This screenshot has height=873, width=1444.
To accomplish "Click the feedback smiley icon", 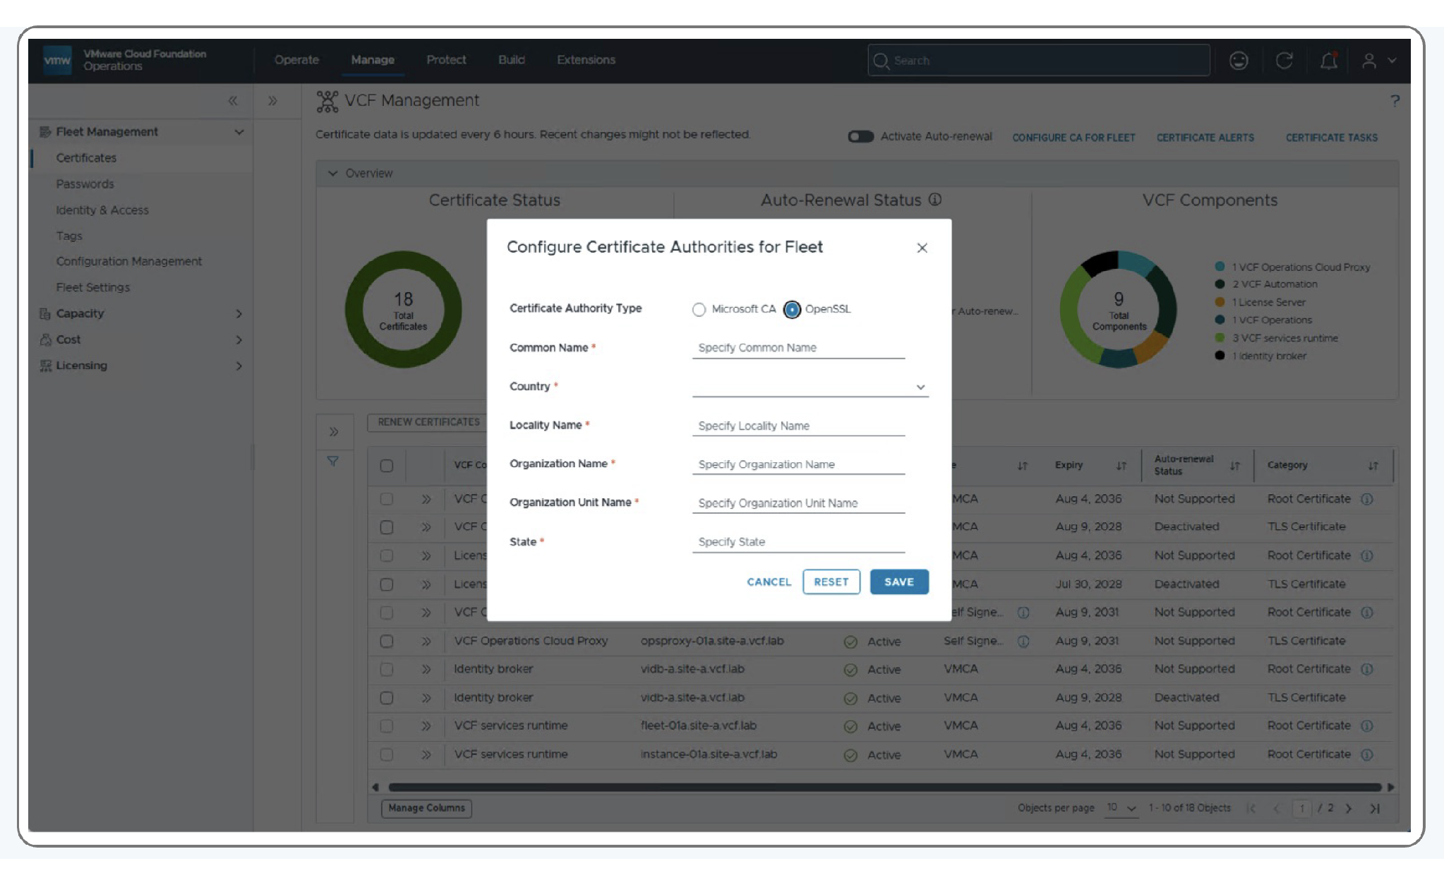I will pos(1239,61).
